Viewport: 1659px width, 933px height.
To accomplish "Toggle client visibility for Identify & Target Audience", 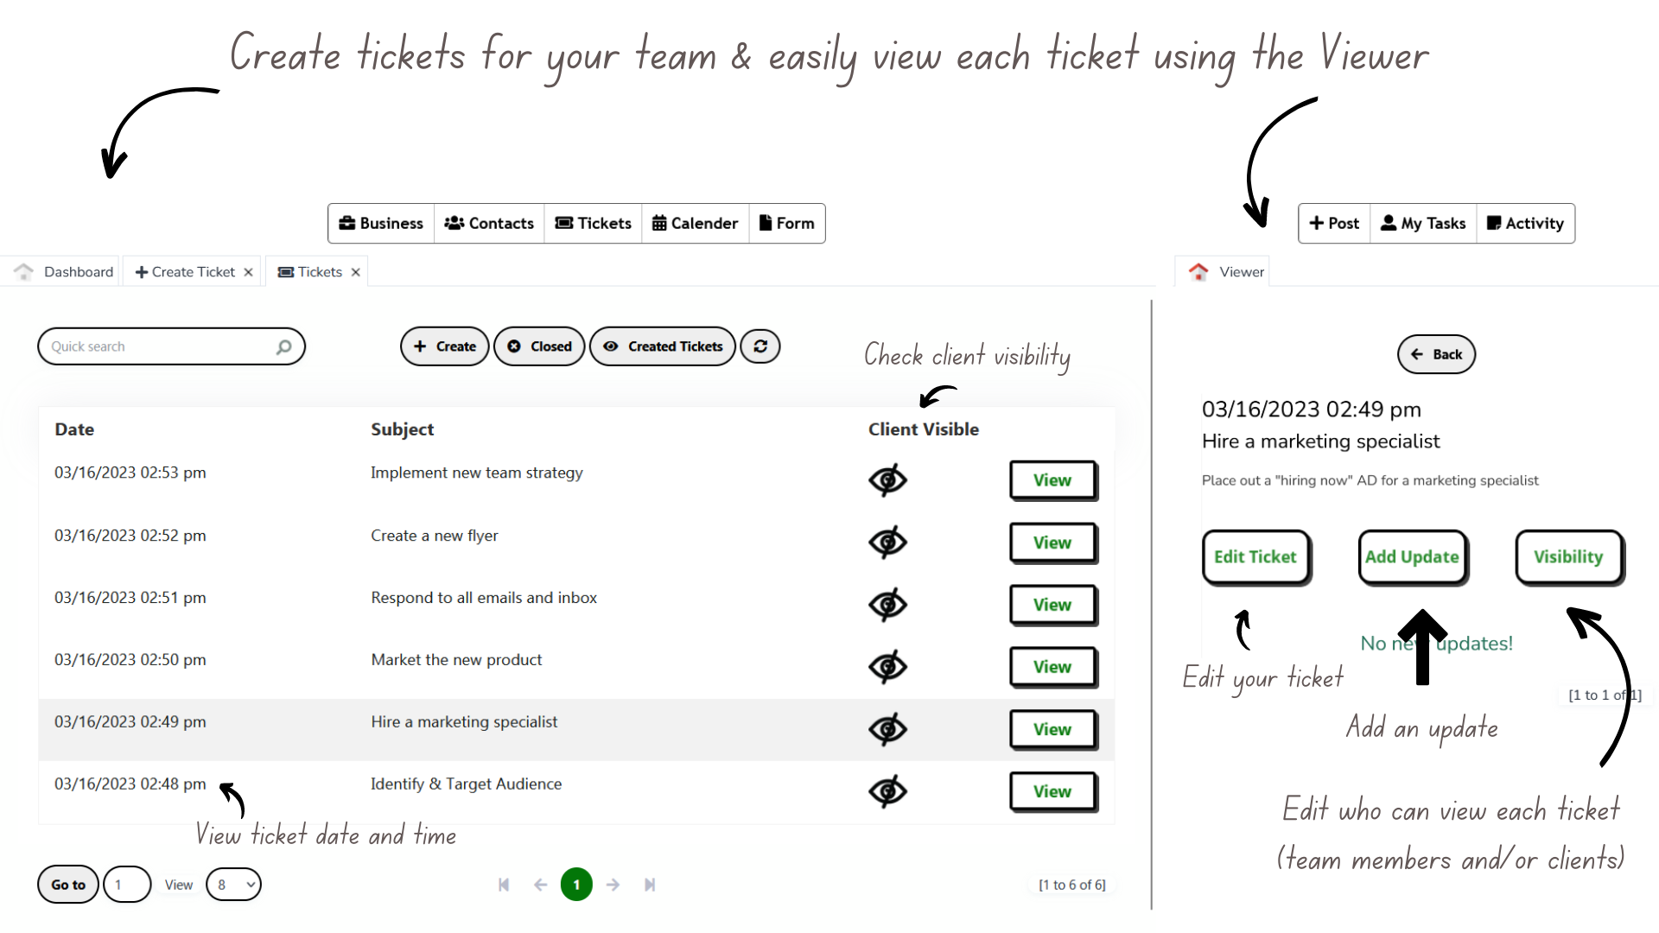I will pyautogui.click(x=887, y=791).
